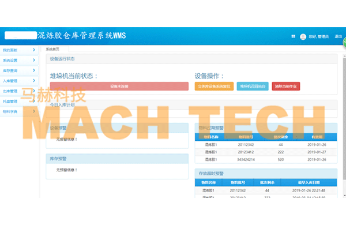Viewport: 346px width, 225px height.
Task: Select row with batch number 20123412
Action: (266, 152)
